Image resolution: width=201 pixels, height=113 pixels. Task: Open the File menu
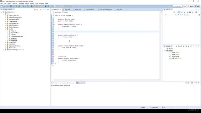click(2, 3)
